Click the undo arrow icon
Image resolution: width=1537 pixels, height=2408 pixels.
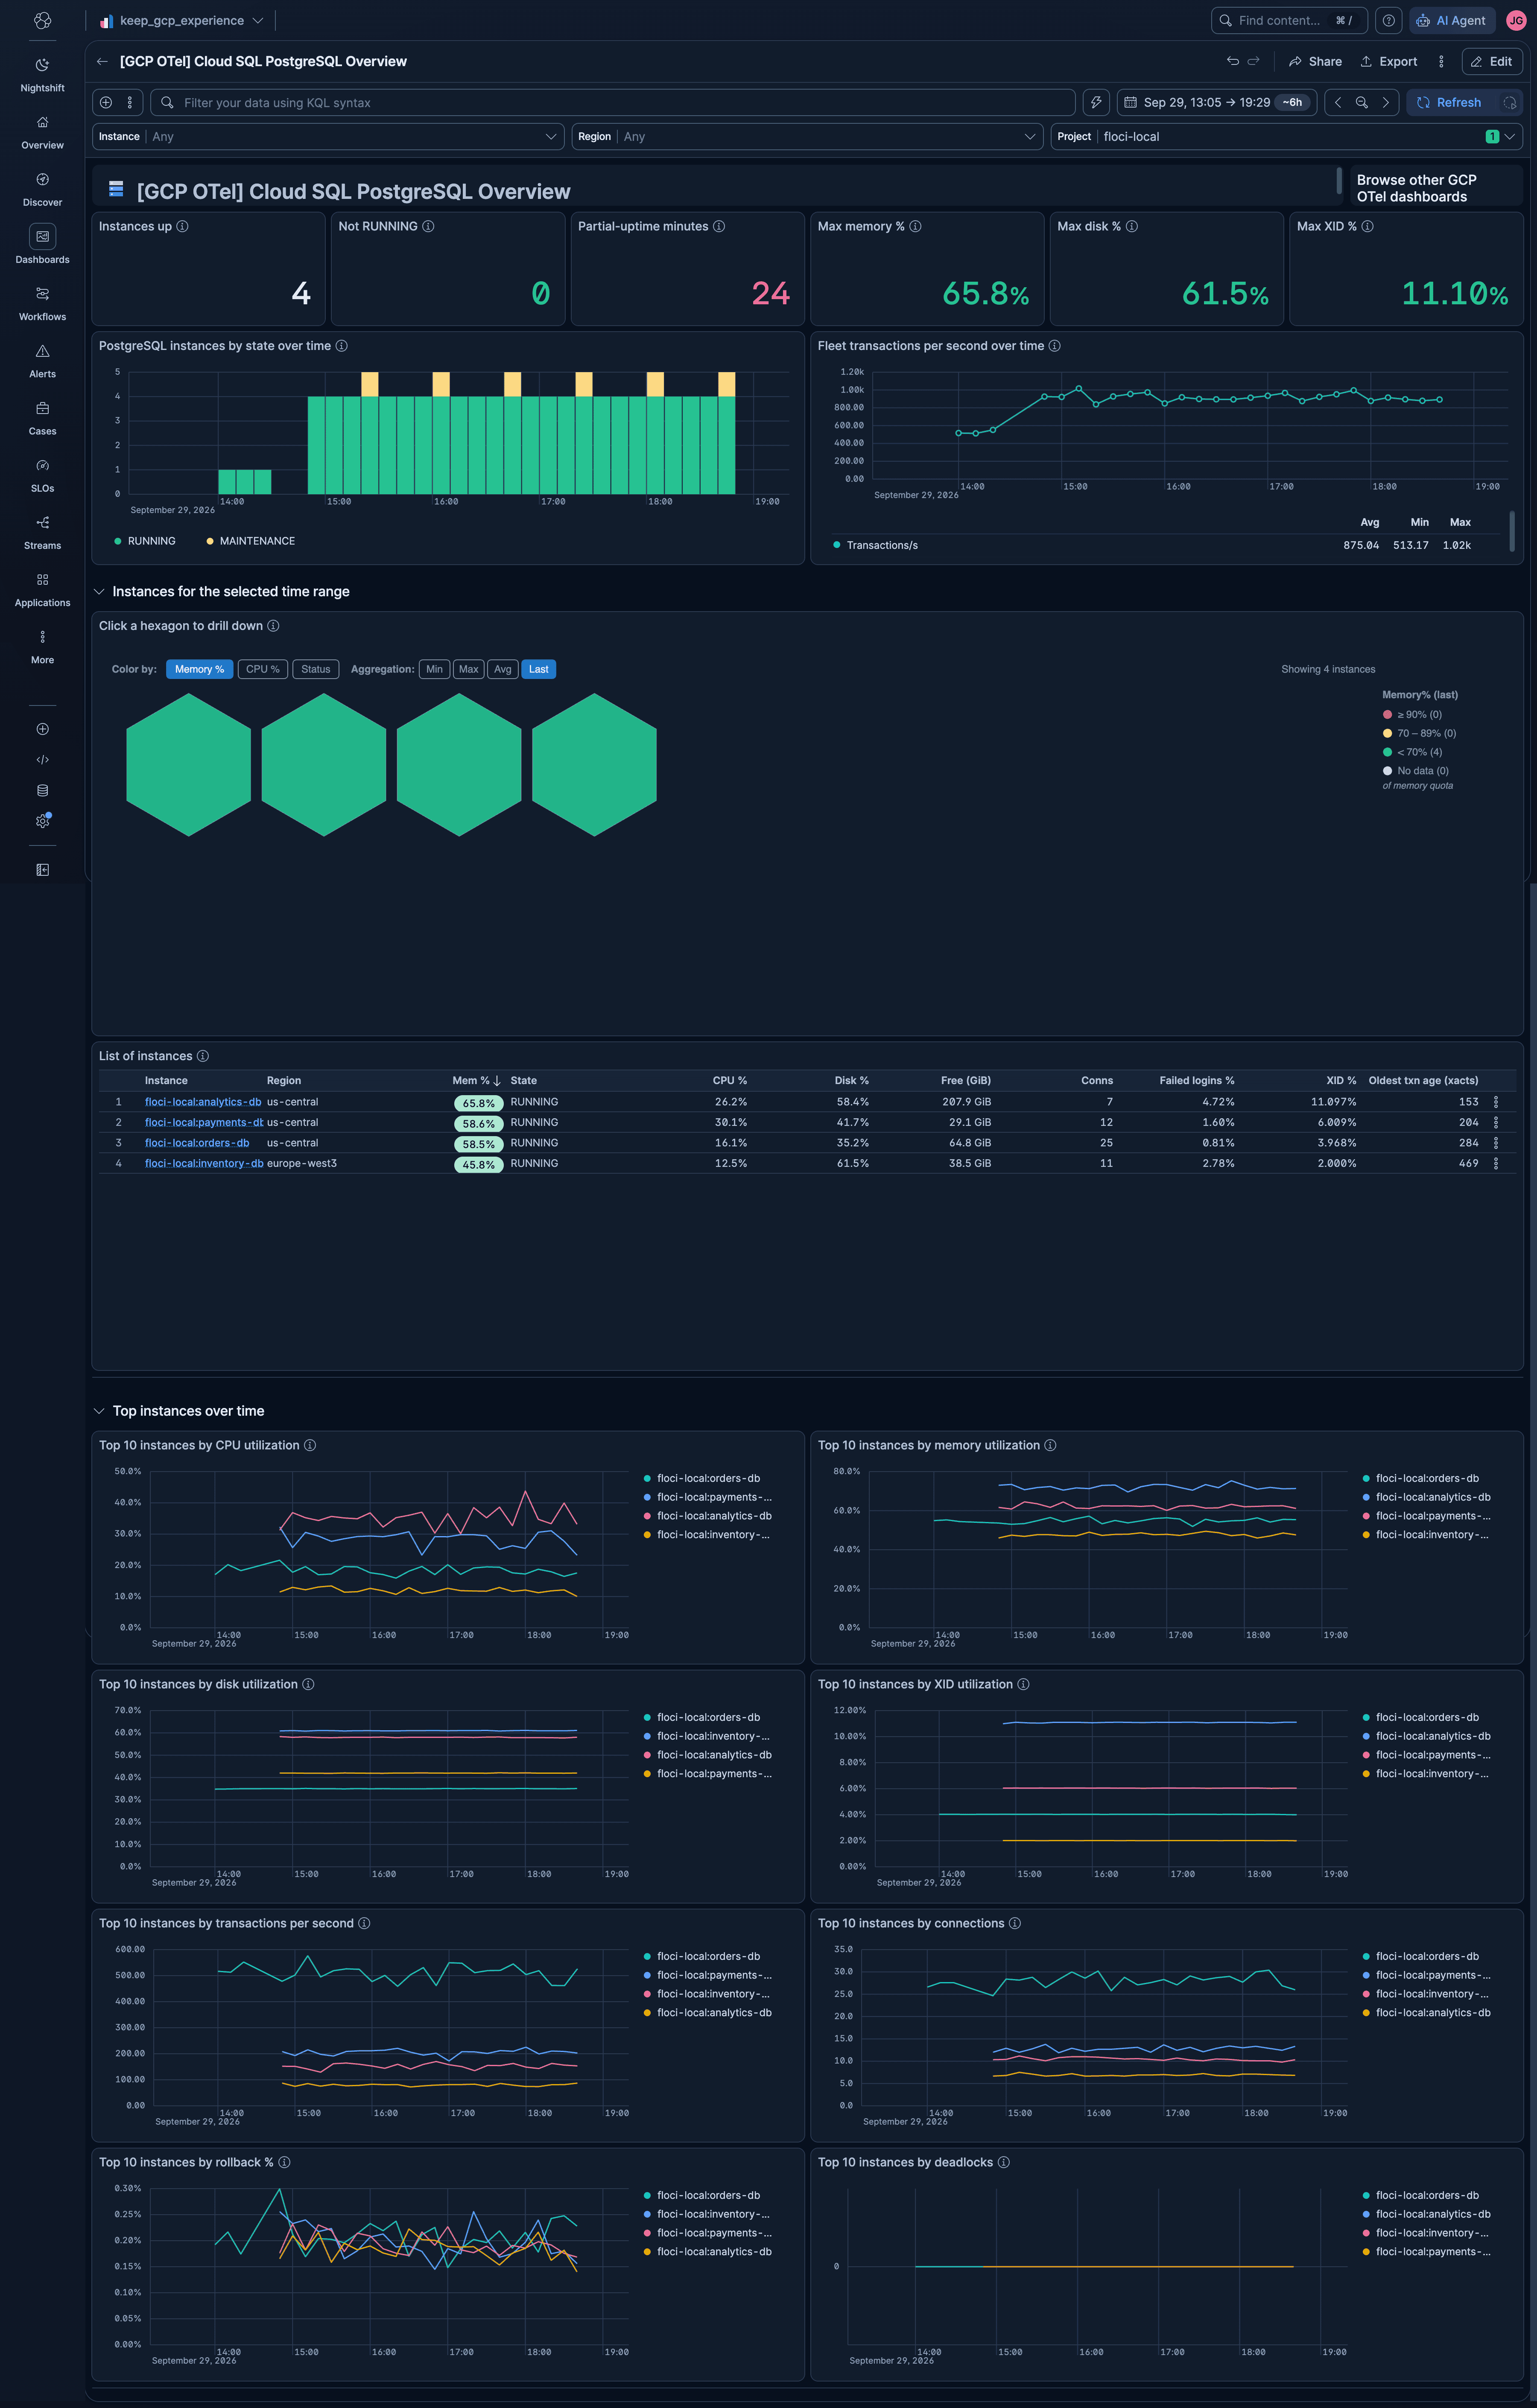pos(1233,61)
